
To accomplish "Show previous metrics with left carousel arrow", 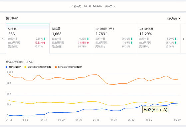I will tap(3, 39).
